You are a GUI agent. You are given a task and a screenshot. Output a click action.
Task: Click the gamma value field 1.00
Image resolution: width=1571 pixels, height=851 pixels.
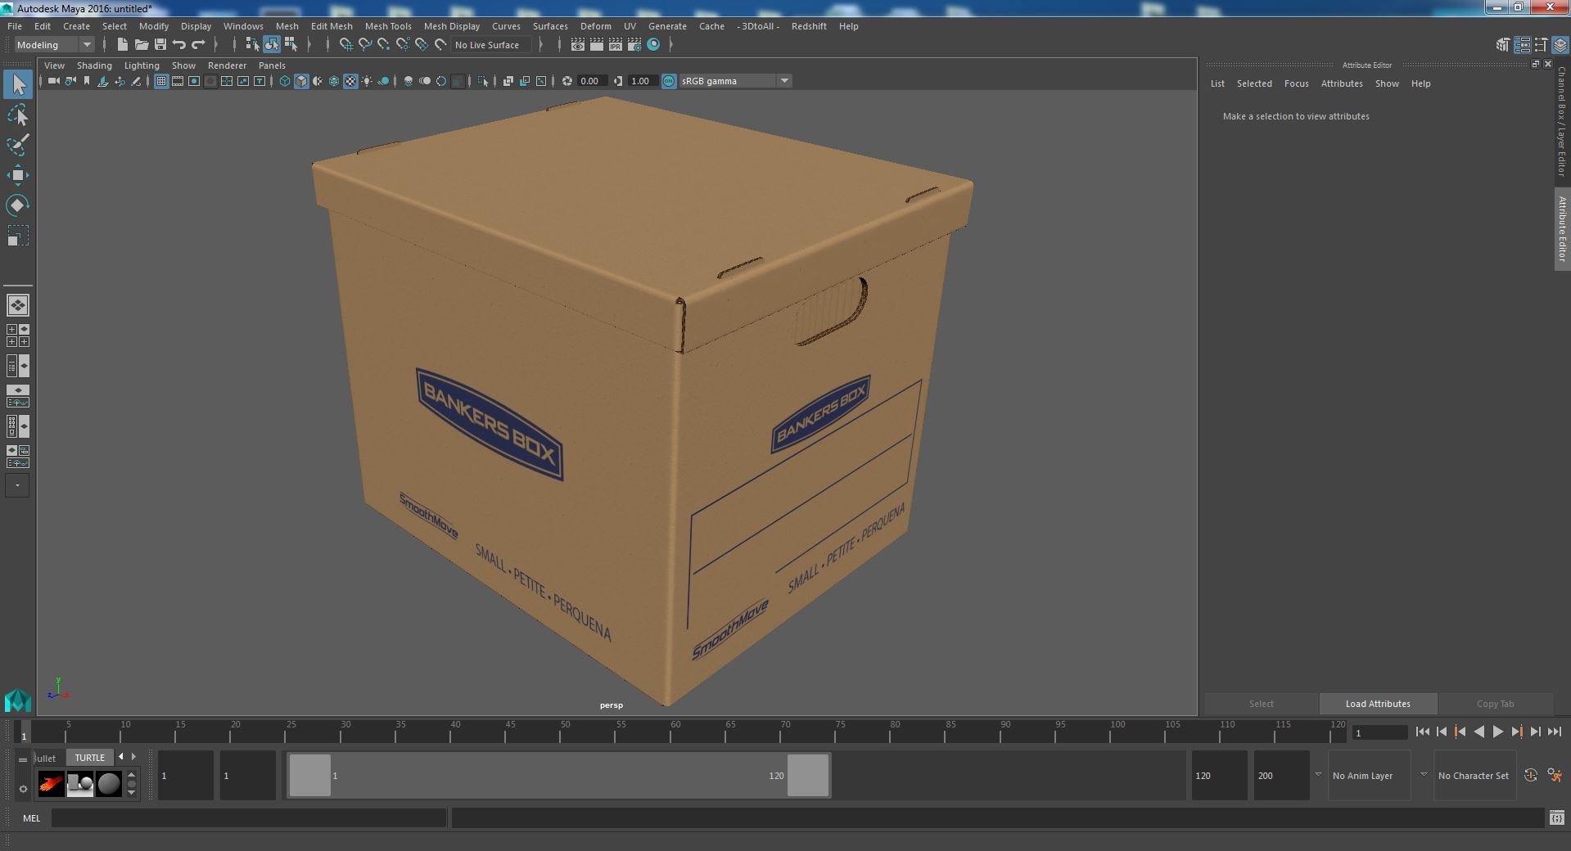coord(641,81)
